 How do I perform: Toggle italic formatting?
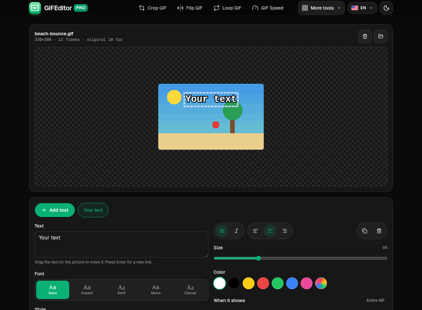(x=236, y=231)
